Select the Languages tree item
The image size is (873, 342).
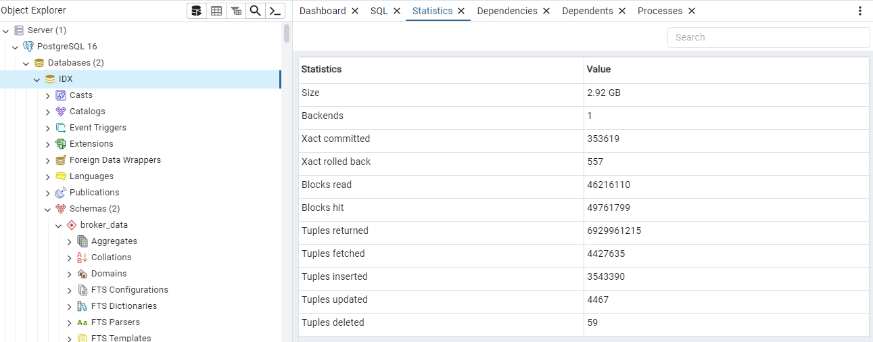91,176
